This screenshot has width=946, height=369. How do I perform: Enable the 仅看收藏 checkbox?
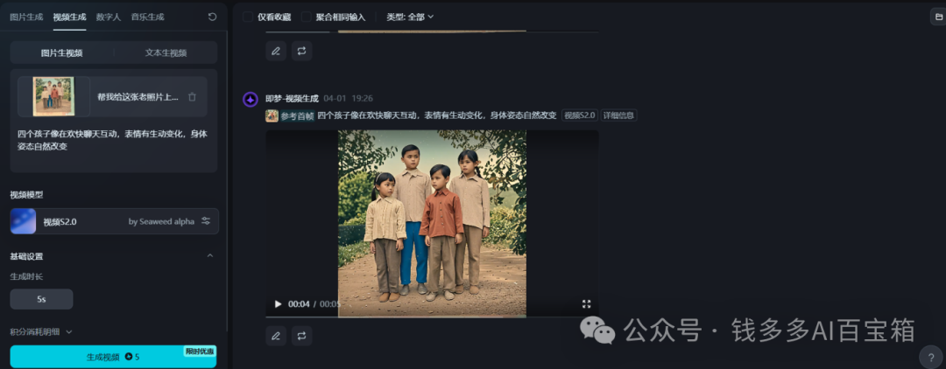coord(248,17)
